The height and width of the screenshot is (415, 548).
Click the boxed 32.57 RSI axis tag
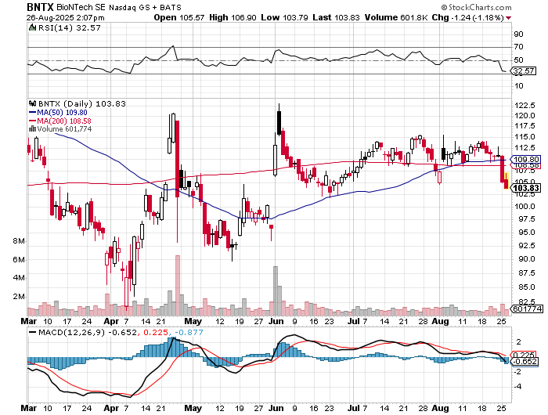pyautogui.click(x=524, y=71)
